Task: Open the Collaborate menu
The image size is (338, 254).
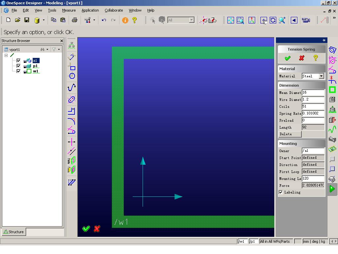Action: [114, 10]
